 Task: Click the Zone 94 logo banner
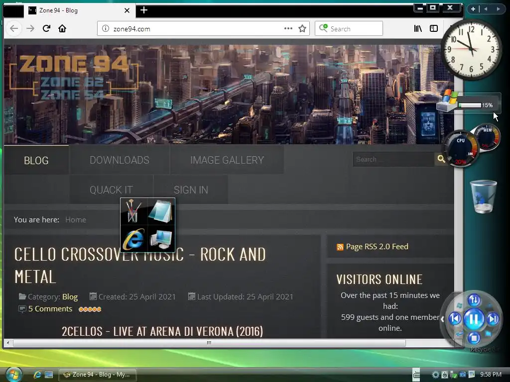(74, 77)
